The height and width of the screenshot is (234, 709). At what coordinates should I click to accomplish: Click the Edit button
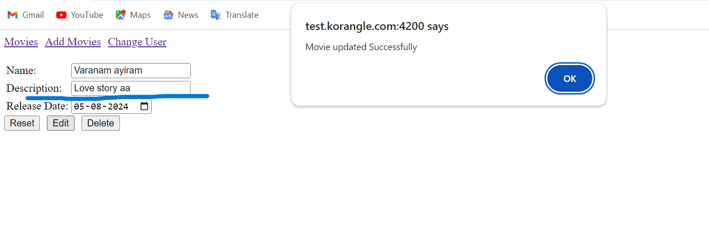point(60,123)
